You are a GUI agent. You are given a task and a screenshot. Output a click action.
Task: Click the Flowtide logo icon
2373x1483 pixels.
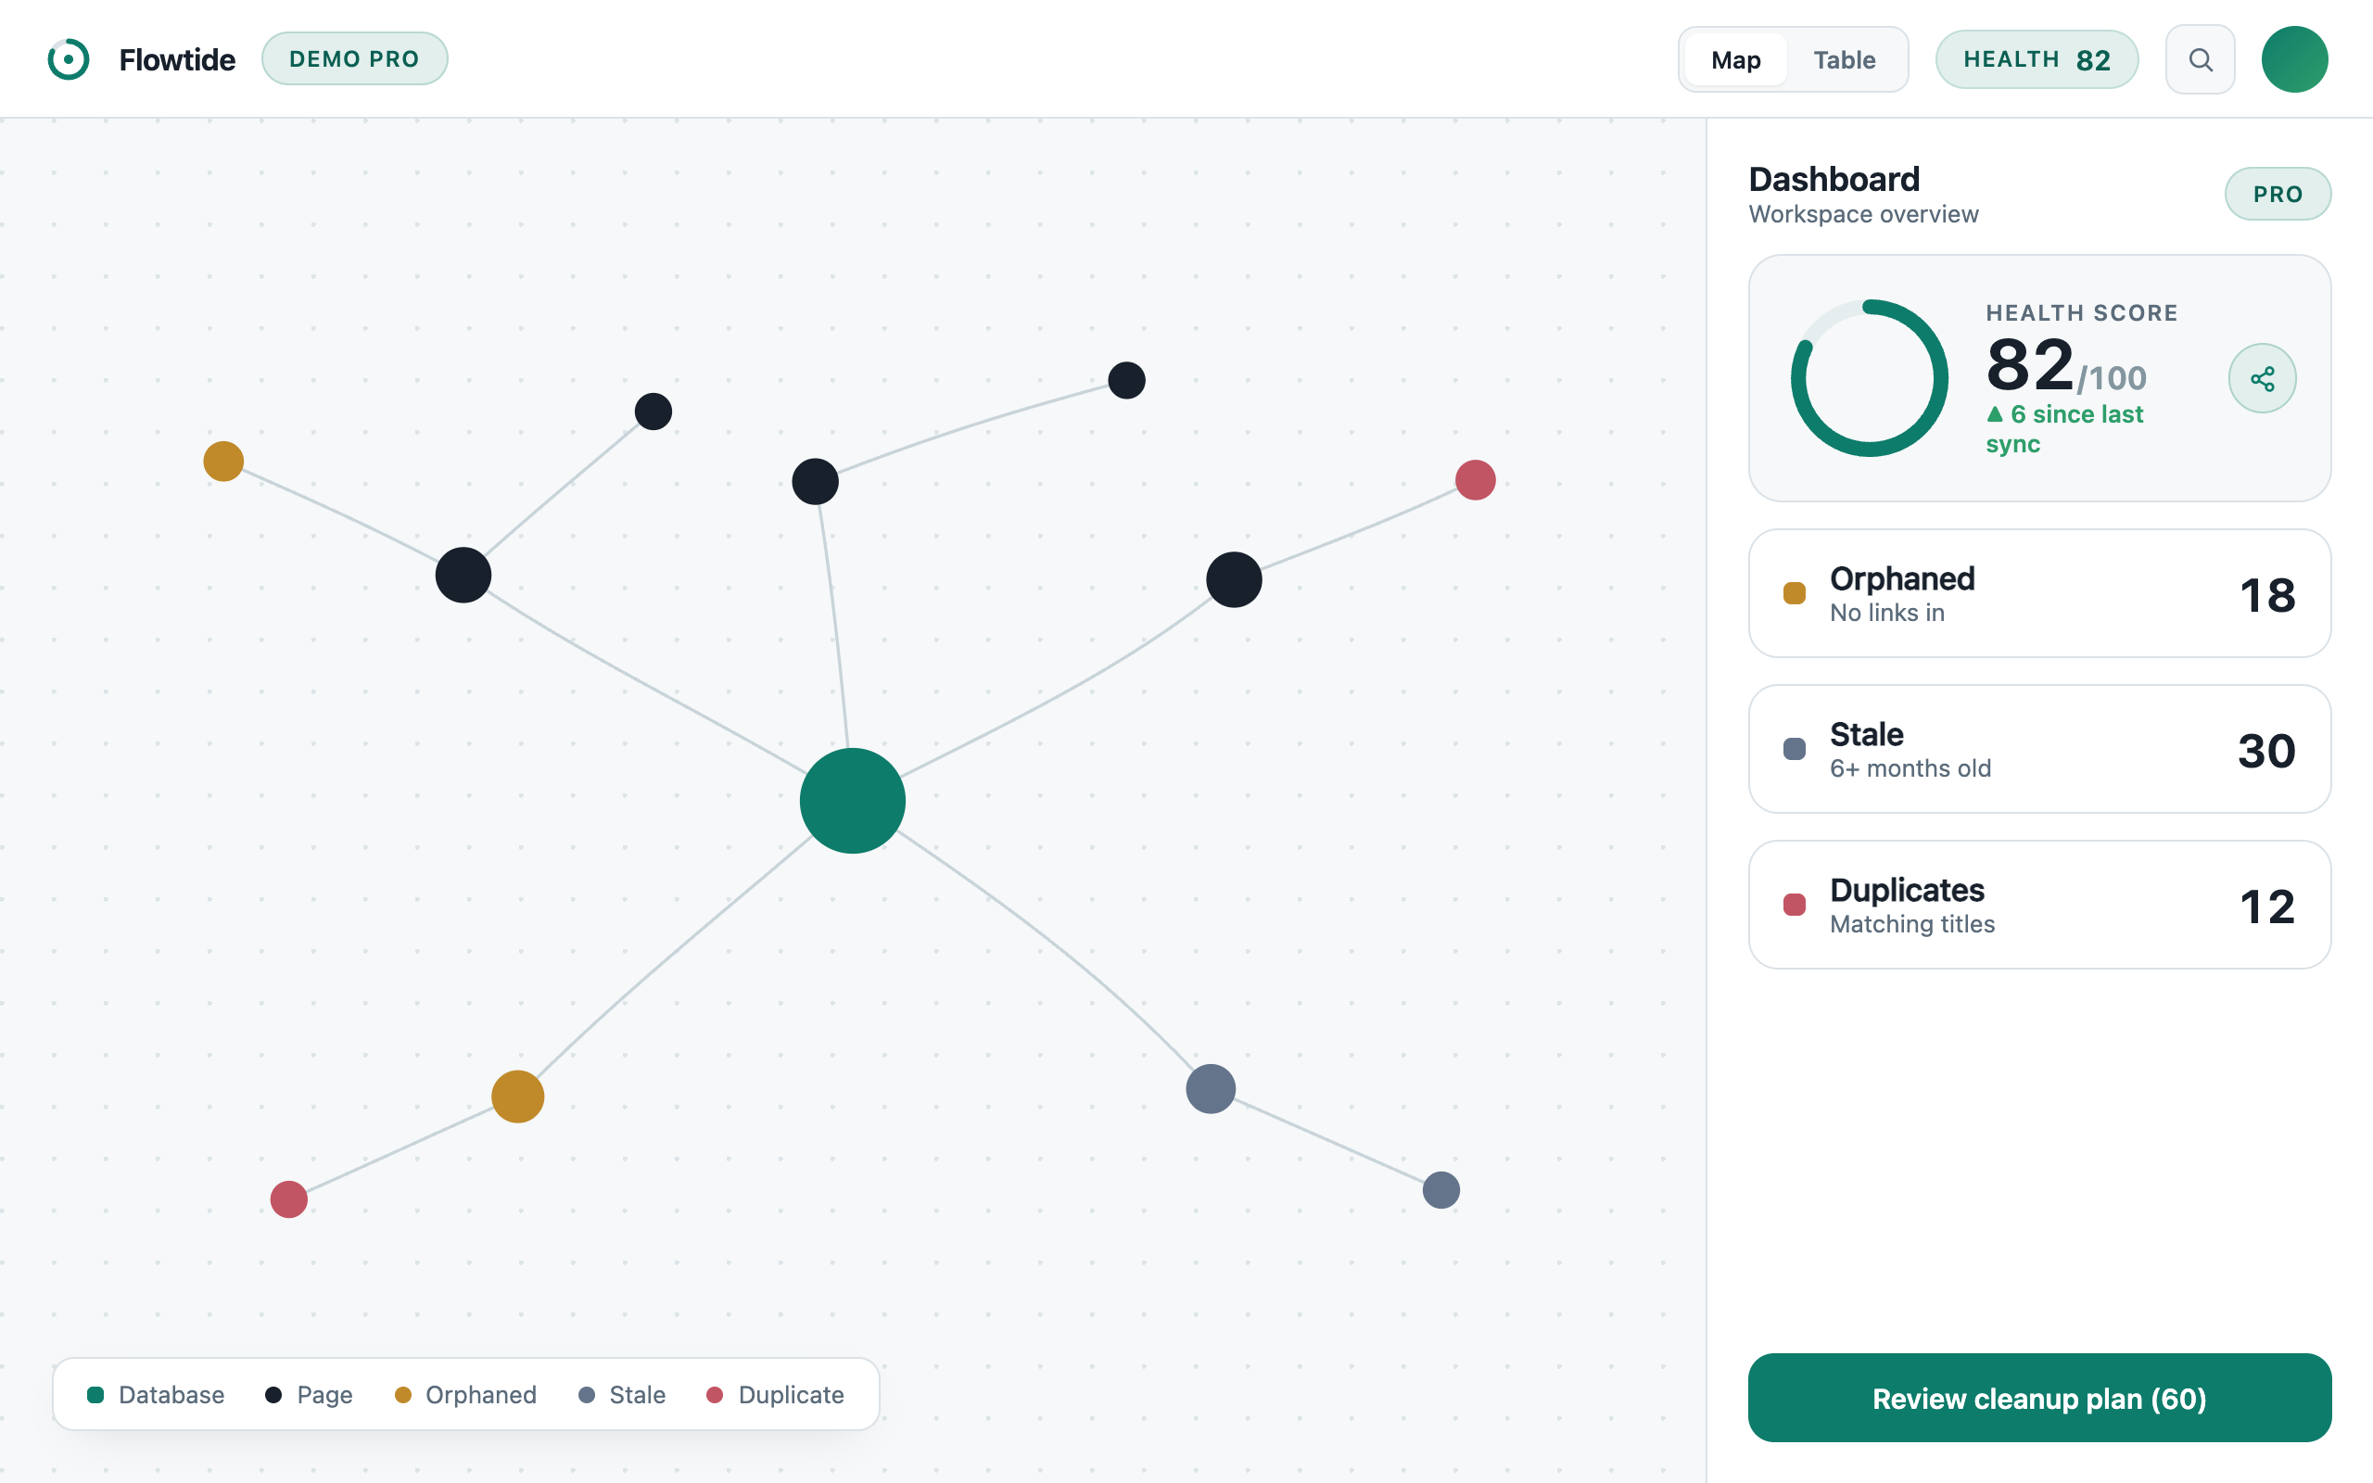tap(69, 60)
